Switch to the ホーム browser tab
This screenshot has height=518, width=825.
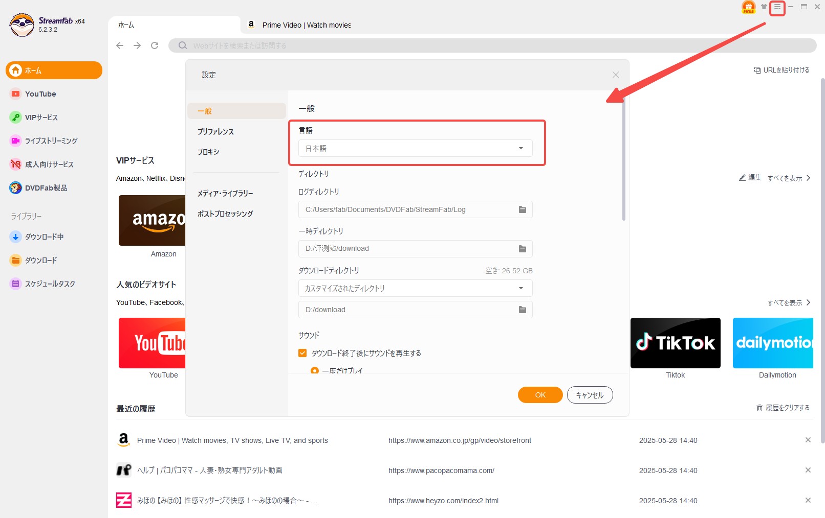pos(174,25)
